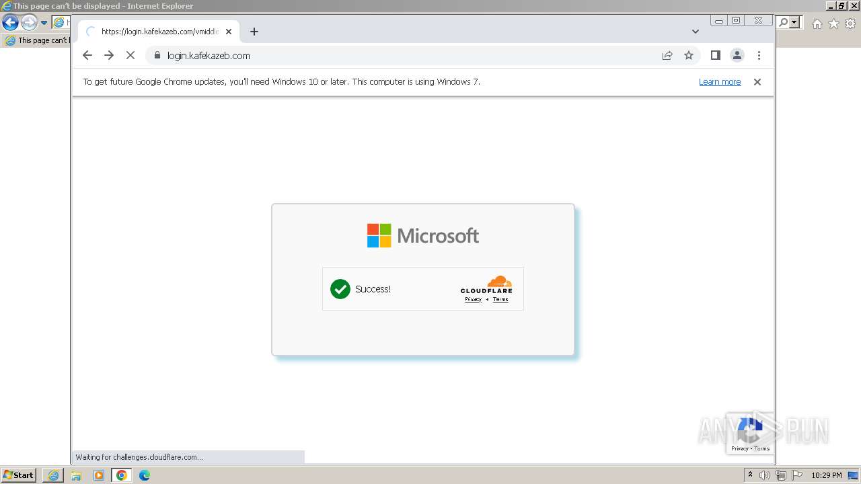
Task: Share this page icon in address bar
Action: pyautogui.click(x=667, y=56)
